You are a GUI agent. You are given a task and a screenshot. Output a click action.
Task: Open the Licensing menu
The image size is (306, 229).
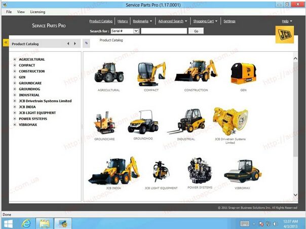click(37, 11)
